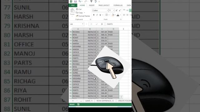The image size is (200, 112).
Task: Toggle Bold formatting
Action: [94, 15]
